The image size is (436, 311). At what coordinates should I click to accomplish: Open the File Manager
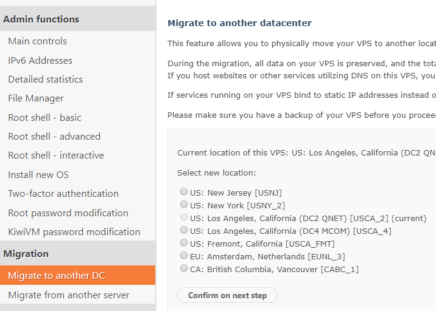coord(36,98)
